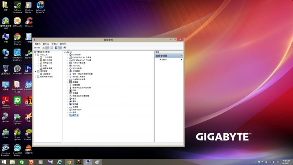Open the Google Chrome desktop shortcut
The width and height of the screenshot is (293, 165).
(17, 39)
